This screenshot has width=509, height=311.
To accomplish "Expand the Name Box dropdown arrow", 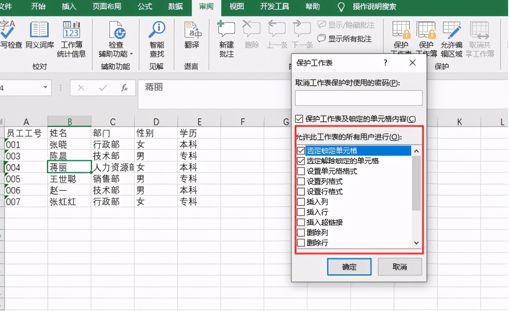I will 45,87.
